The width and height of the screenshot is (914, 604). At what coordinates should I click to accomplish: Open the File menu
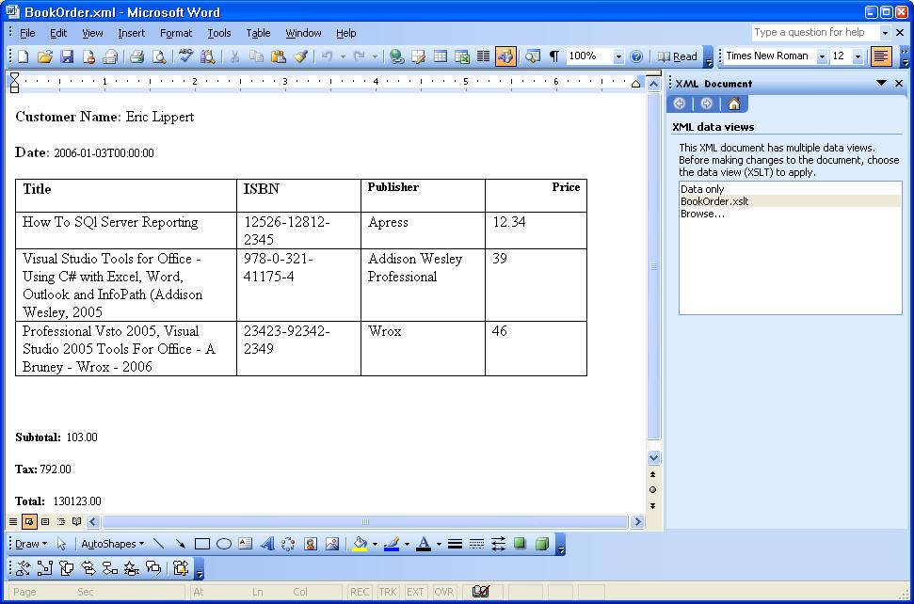point(27,33)
